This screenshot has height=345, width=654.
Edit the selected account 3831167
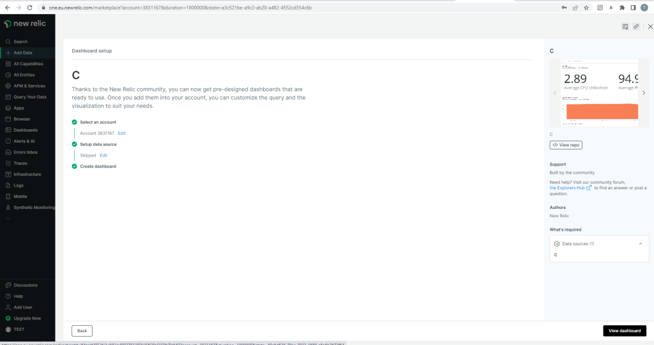tap(121, 134)
